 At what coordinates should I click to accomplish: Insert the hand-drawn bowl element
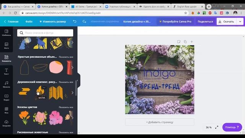(40, 67)
